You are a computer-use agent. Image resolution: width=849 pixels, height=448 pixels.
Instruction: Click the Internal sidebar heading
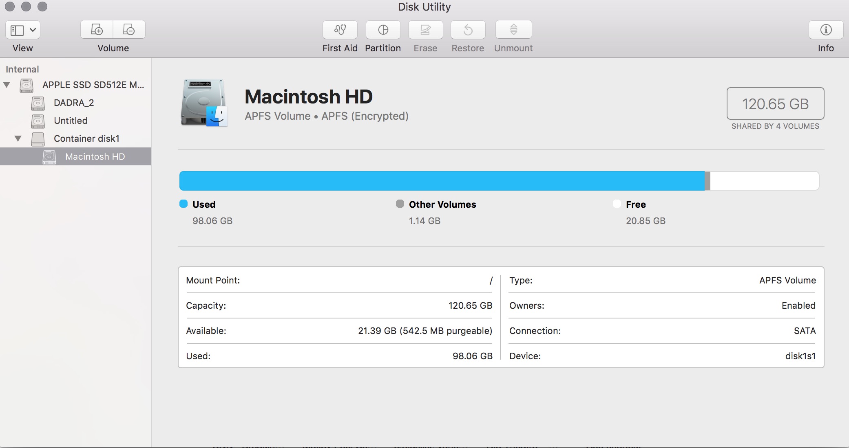[22, 69]
